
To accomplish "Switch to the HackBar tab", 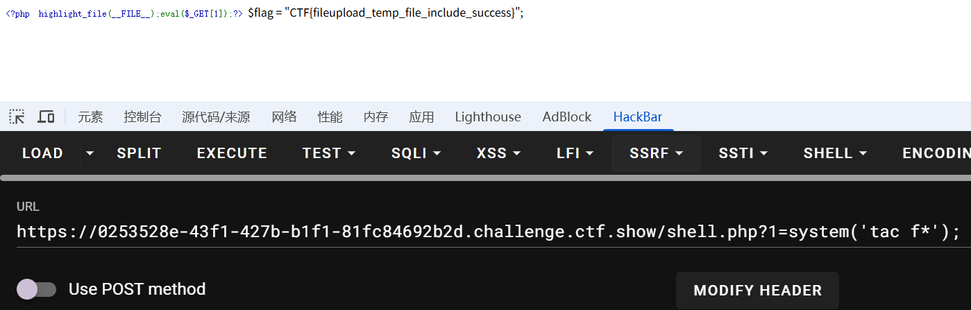I will click(637, 117).
